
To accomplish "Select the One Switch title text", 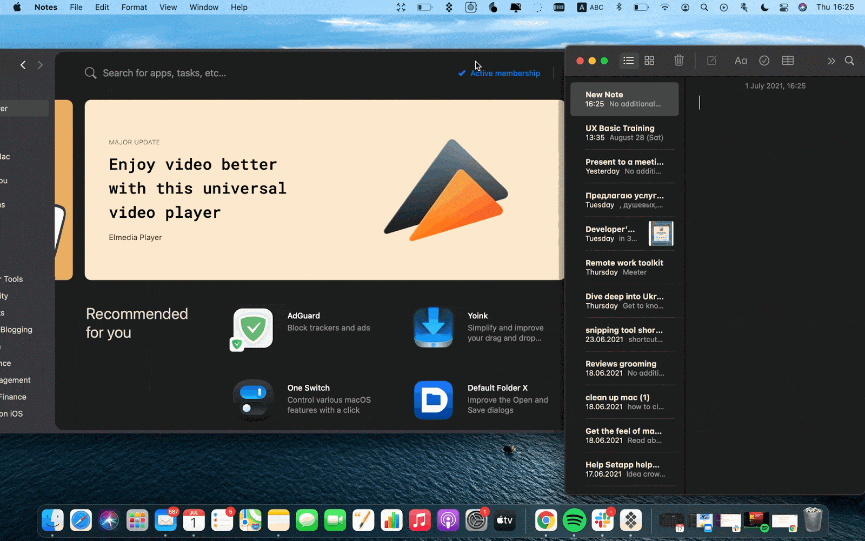I will tap(308, 388).
